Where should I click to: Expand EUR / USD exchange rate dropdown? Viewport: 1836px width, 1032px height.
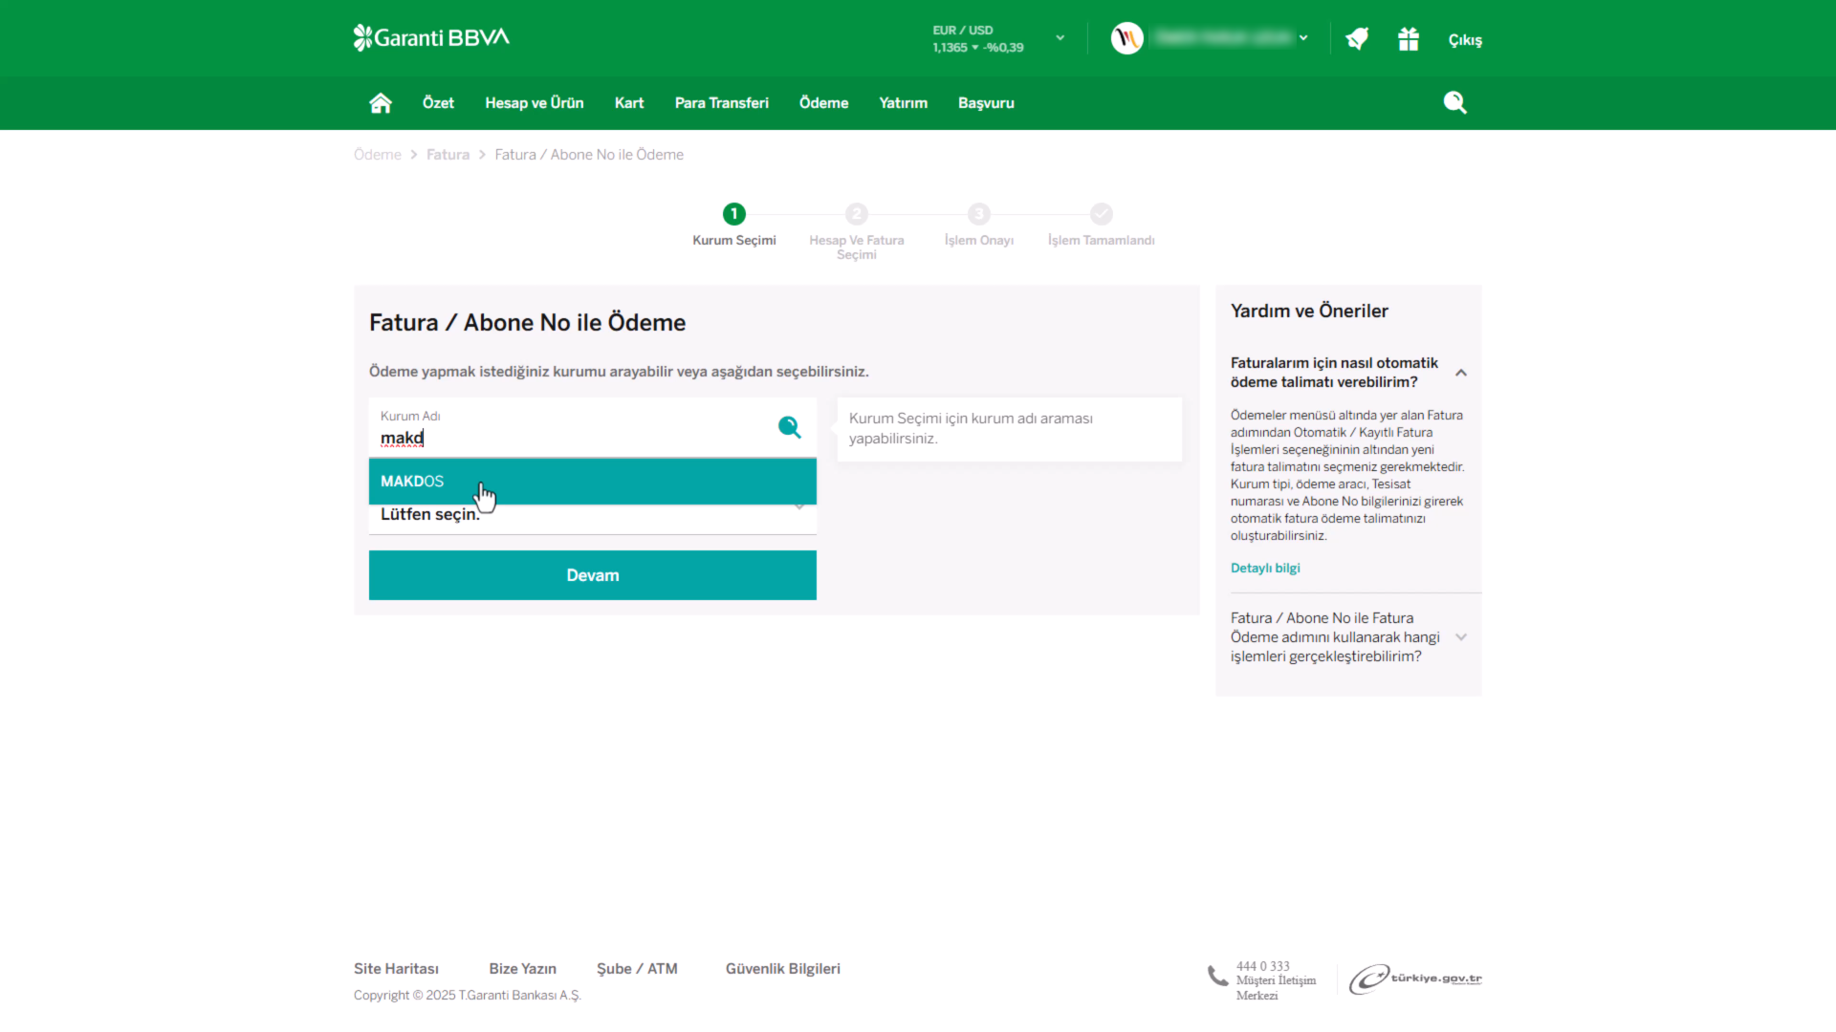click(x=1060, y=38)
